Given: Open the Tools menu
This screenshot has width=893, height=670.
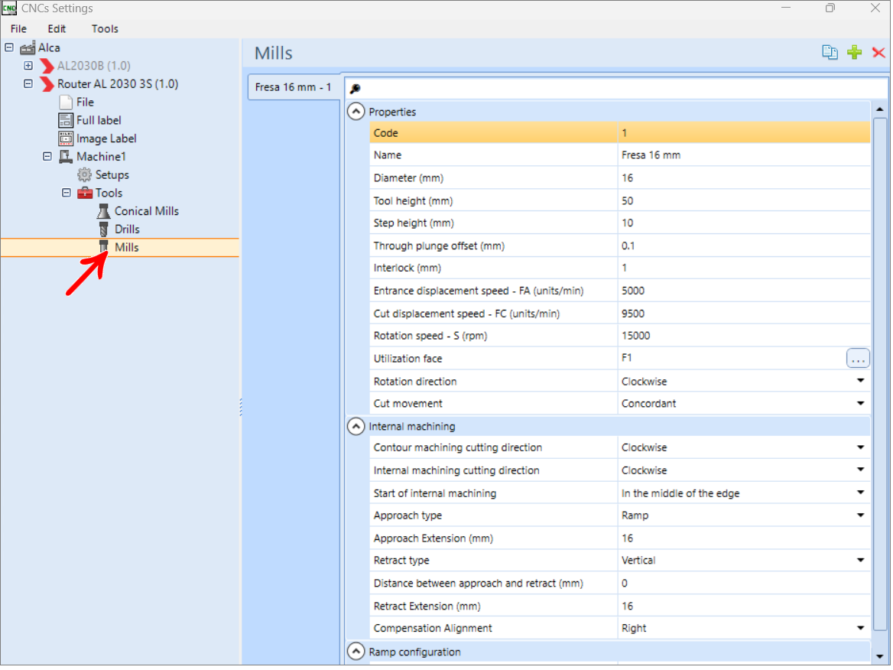Looking at the screenshot, I should coord(106,29).
